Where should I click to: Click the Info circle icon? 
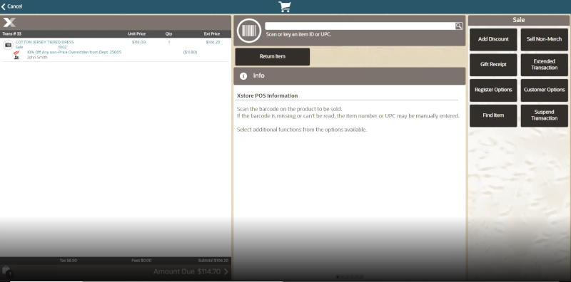[243, 76]
